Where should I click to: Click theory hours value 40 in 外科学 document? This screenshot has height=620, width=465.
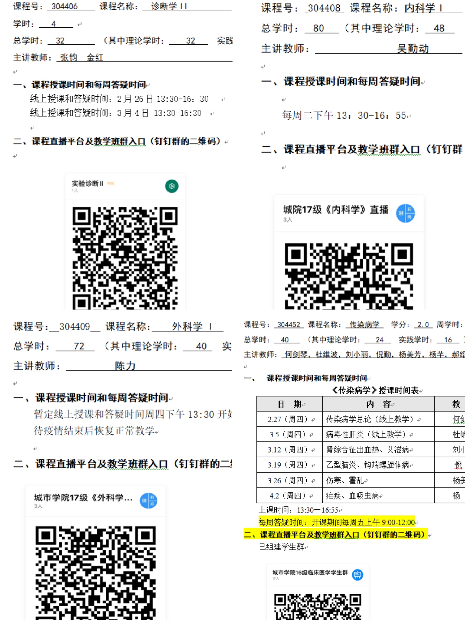click(201, 346)
